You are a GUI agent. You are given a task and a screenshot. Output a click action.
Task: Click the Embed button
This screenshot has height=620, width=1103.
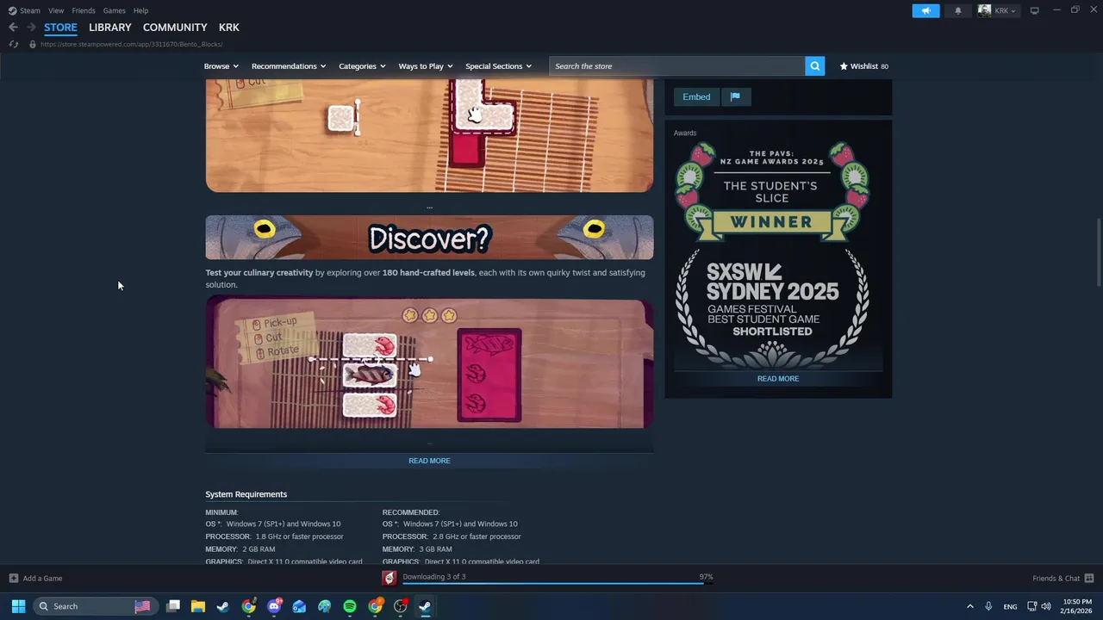point(696,96)
